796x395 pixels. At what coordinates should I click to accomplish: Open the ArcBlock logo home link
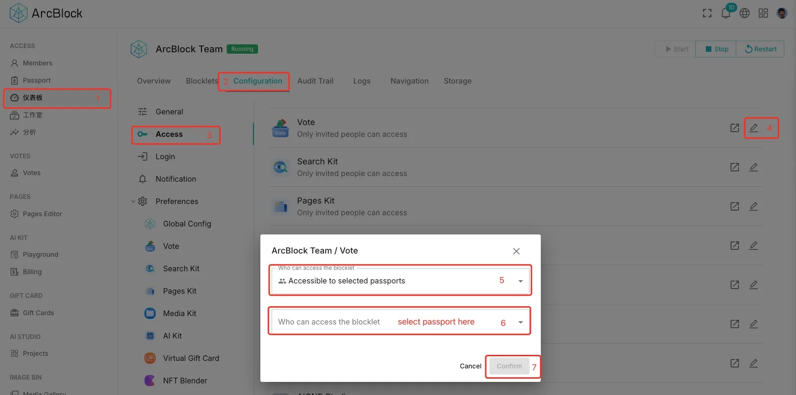click(46, 13)
